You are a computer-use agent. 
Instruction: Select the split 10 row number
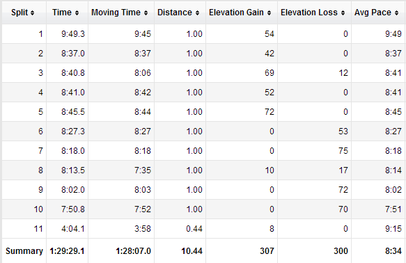(x=38, y=209)
